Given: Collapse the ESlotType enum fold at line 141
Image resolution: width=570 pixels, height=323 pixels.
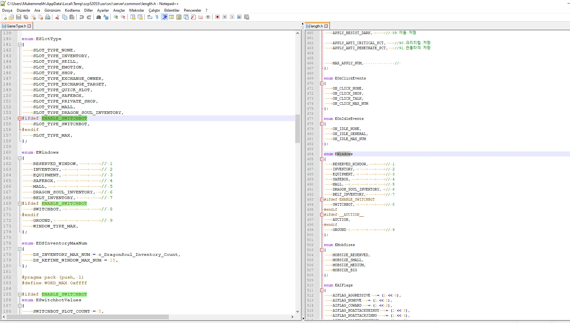Looking at the screenshot, I should tap(20, 44).
